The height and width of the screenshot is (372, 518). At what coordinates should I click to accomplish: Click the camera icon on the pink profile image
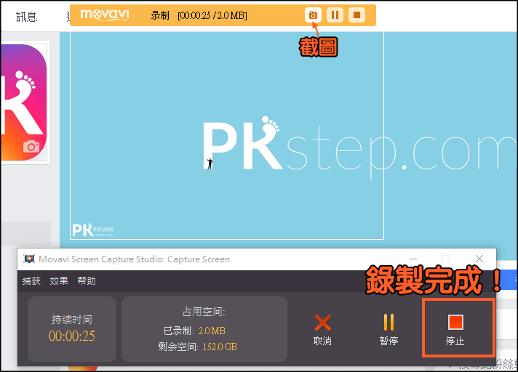click(x=31, y=147)
